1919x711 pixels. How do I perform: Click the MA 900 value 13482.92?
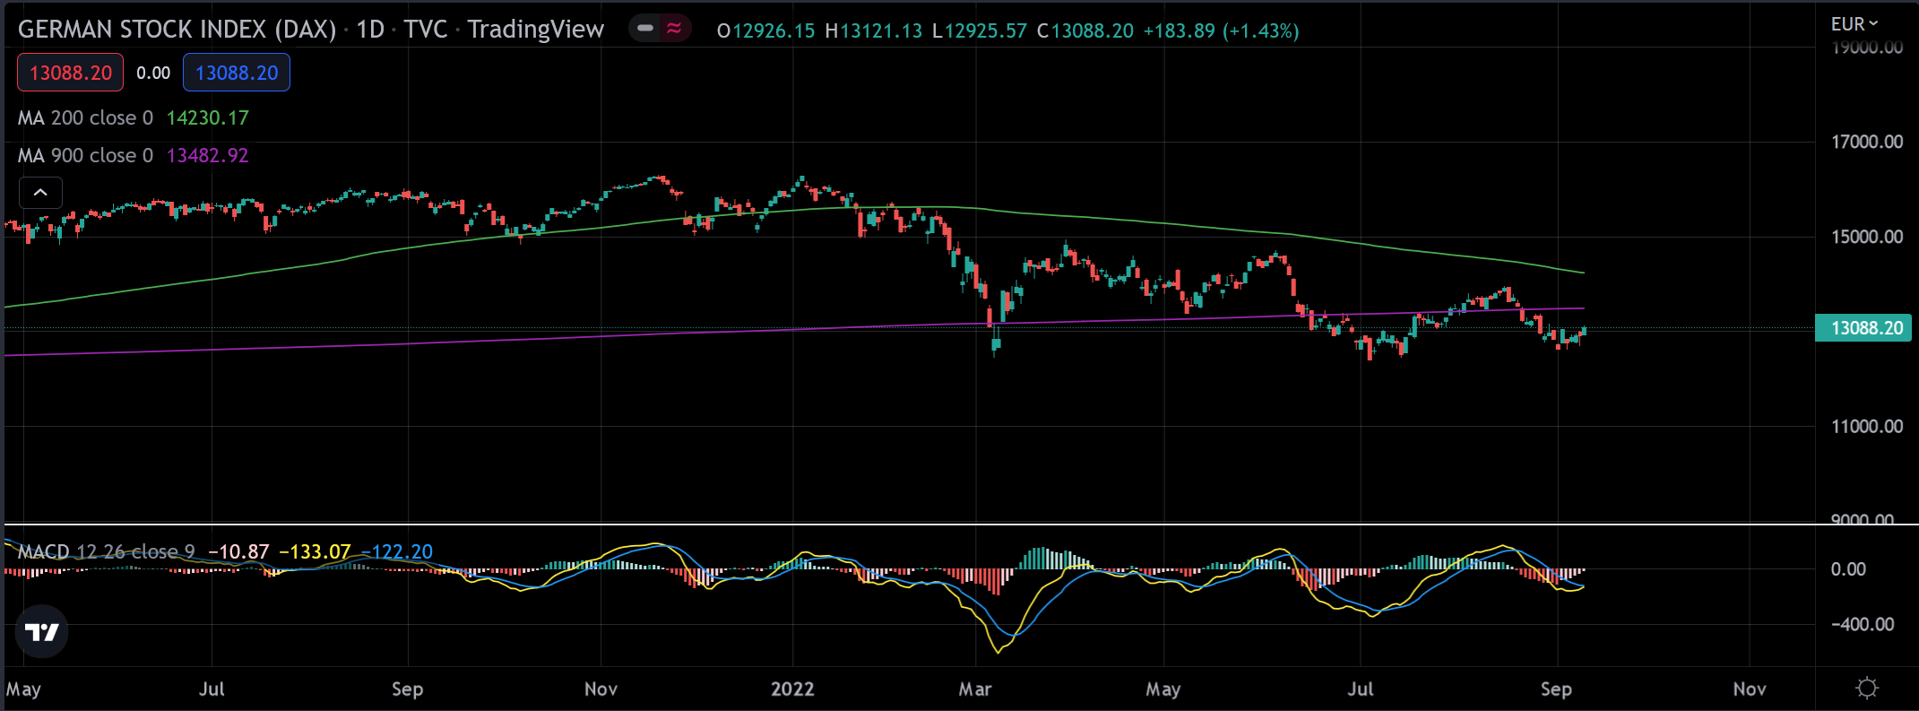208,155
